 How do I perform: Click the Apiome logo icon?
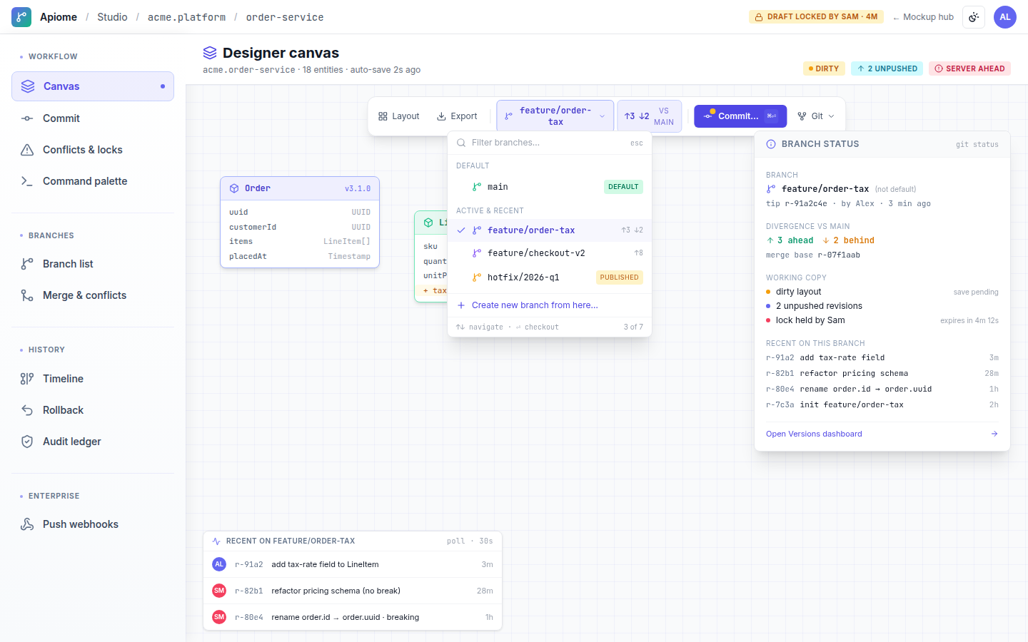point(21,17)
